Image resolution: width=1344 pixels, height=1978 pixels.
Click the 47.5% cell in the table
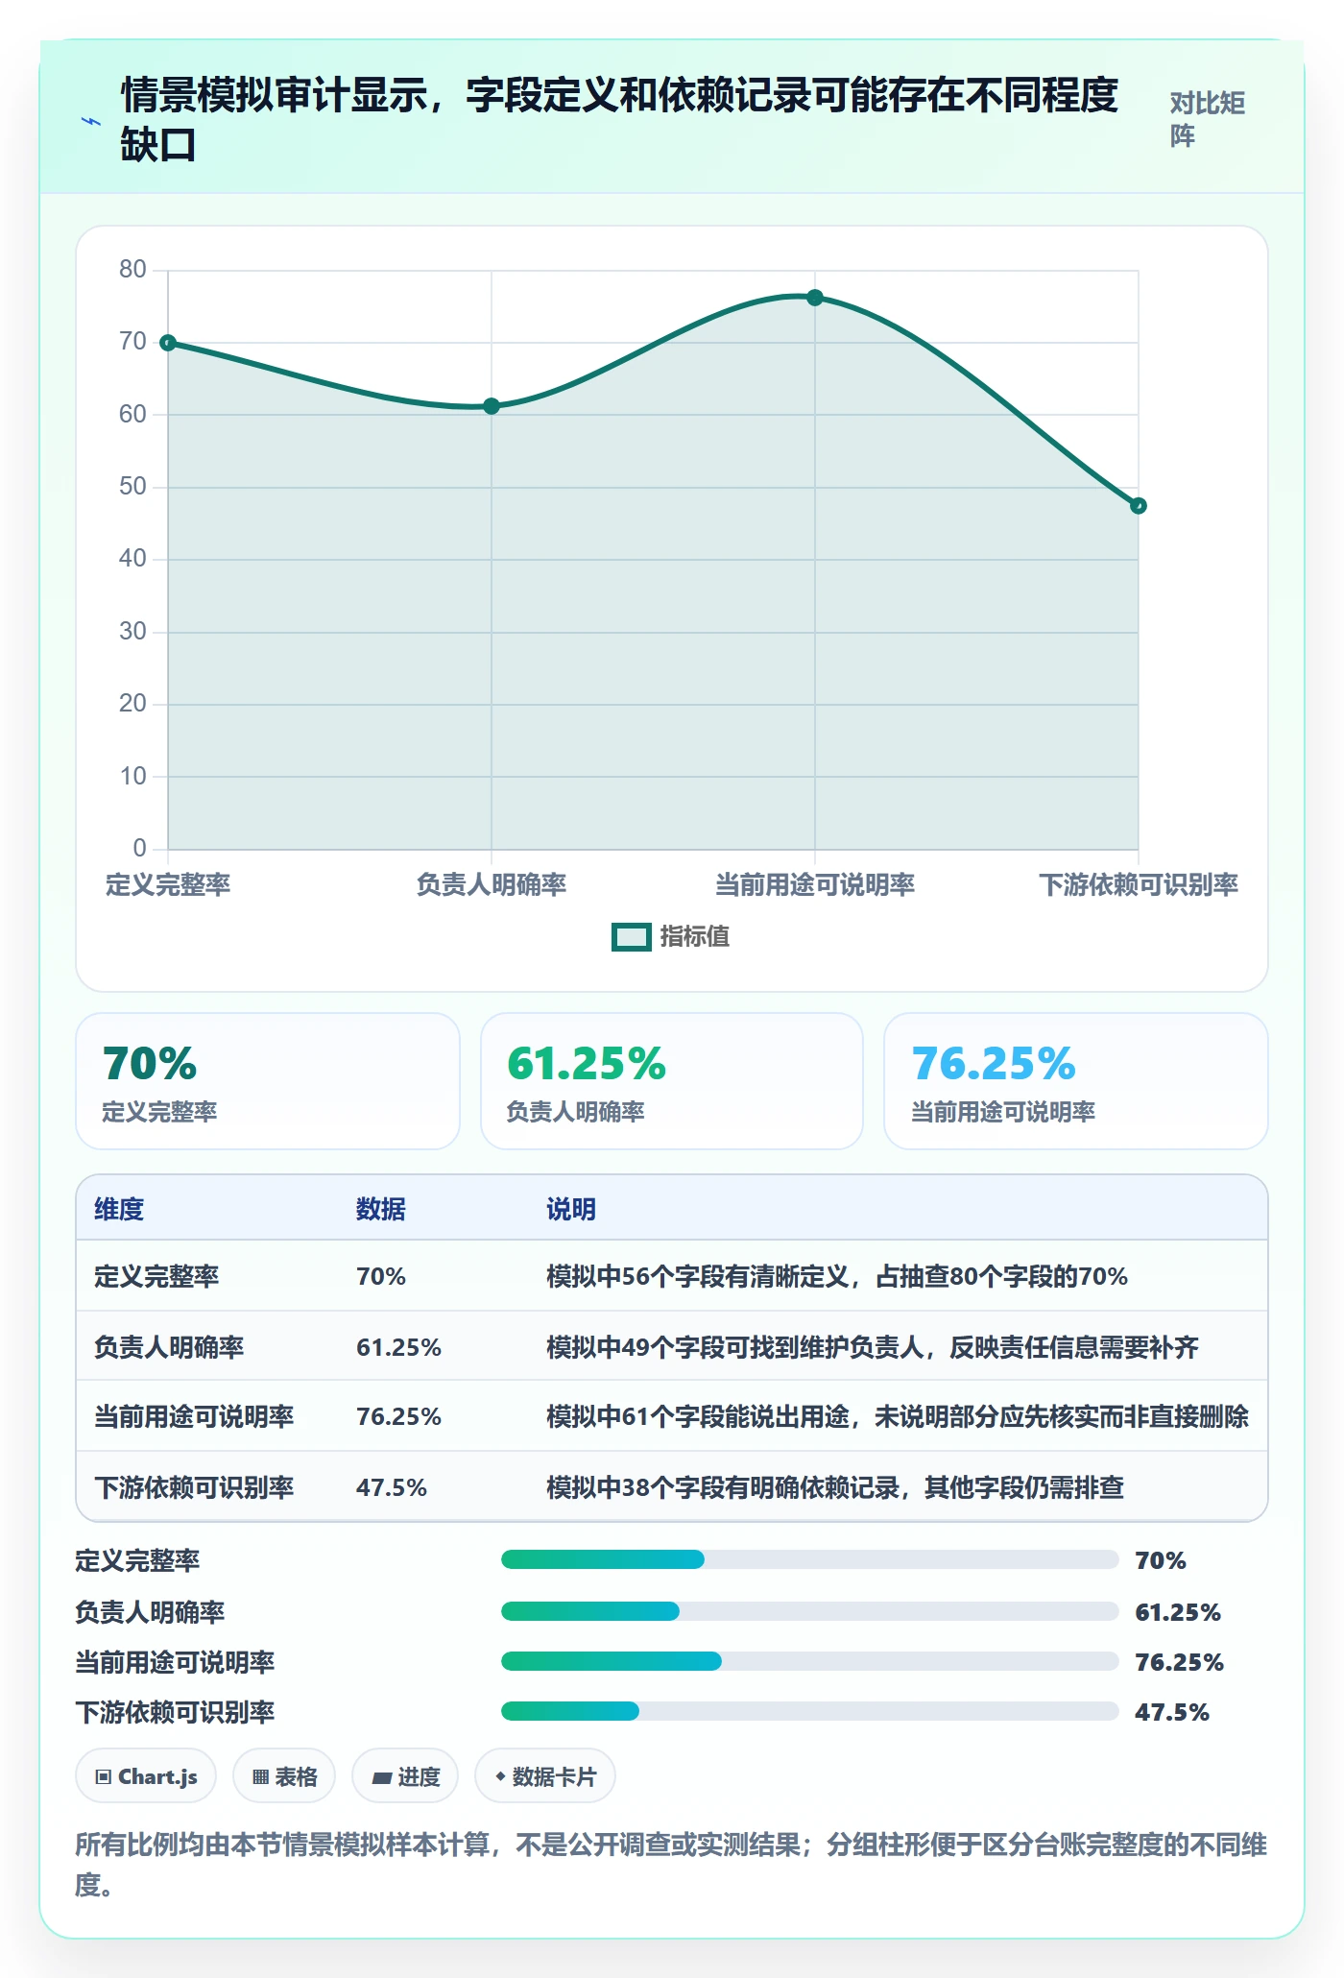click(391, 1487)
